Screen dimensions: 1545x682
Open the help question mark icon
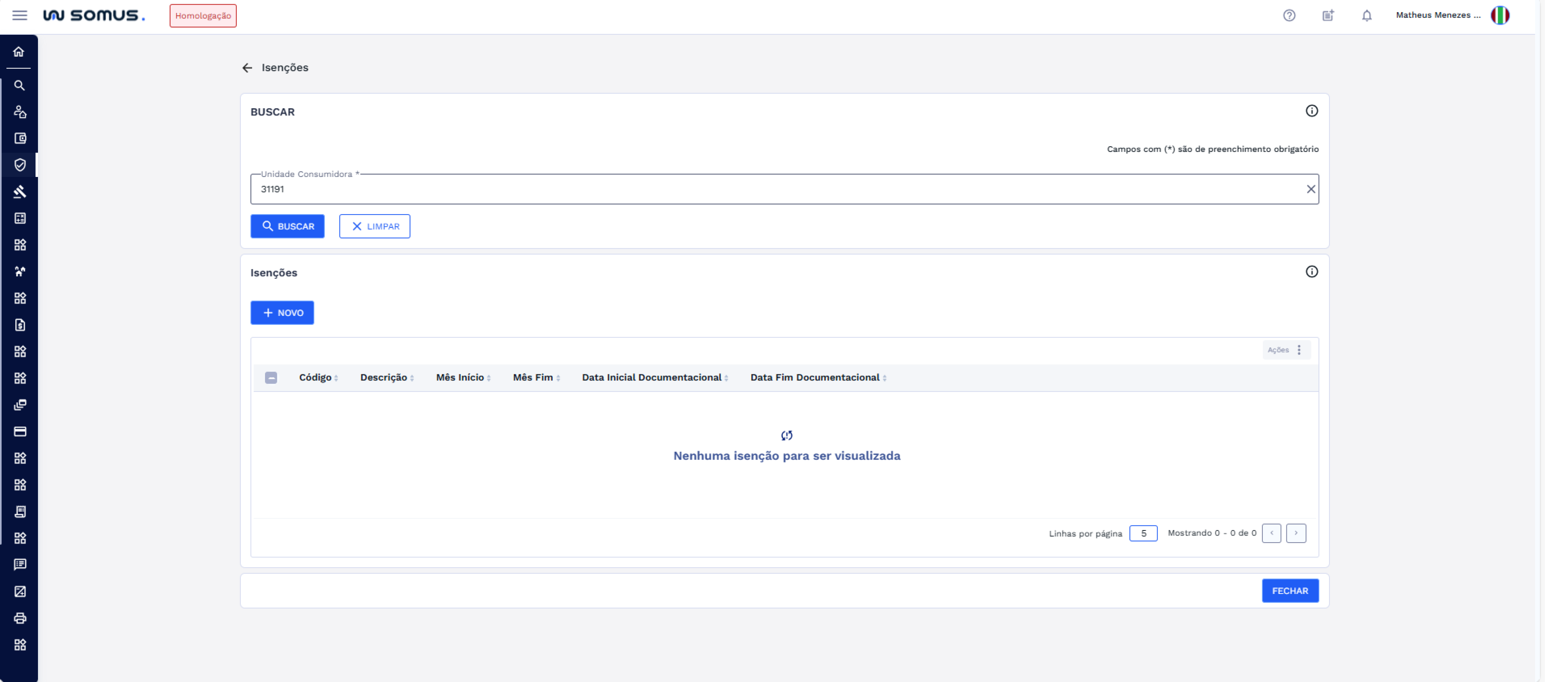pyautogui.click(x=1289, y=16)
